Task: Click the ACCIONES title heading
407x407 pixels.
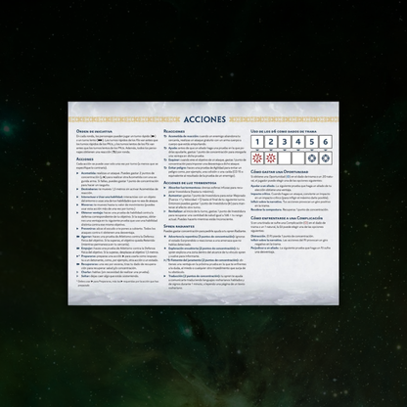Action: pos(204,119)
